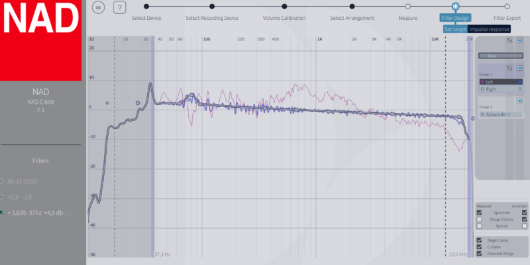Click the corrected circle for Right

[x=519, y=89]
